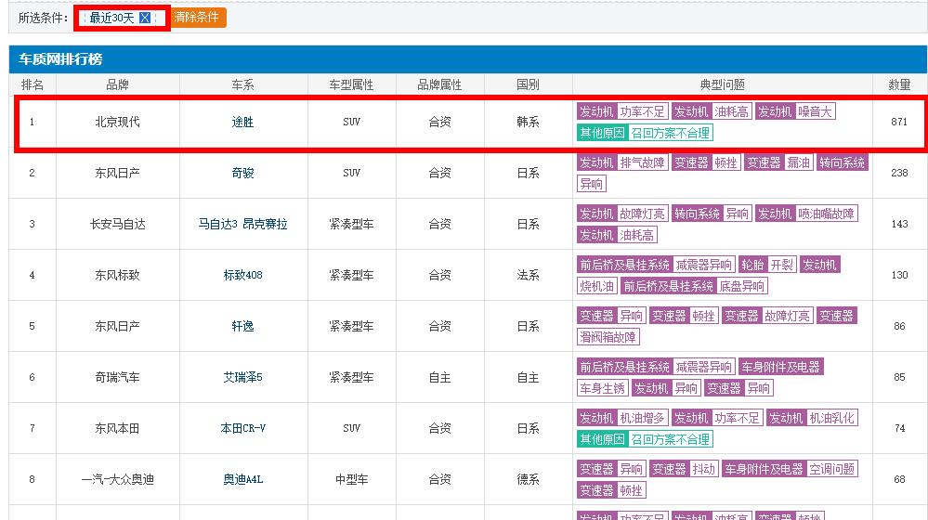Open the 马自达3 昂克赛拉 series link
The height and width of the screenshot is (520, 928).
pyautogui.click(x=242, y=224)
